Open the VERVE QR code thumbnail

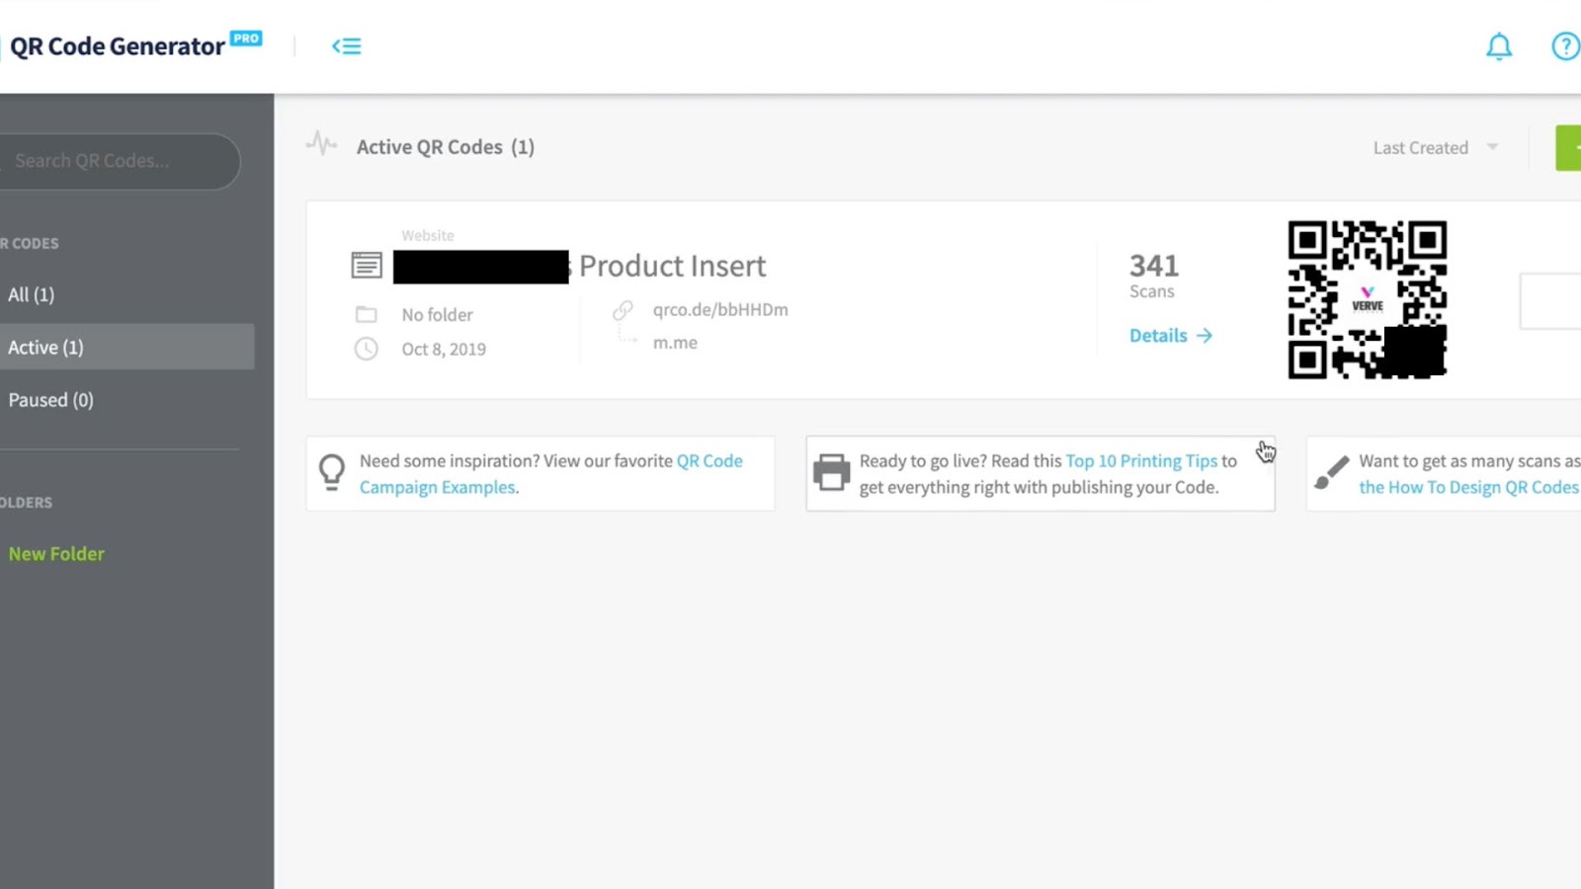[x=1368, y=299]
